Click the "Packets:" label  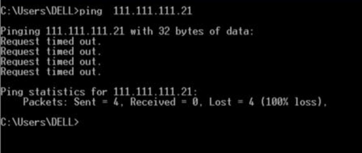pos(45,102)
